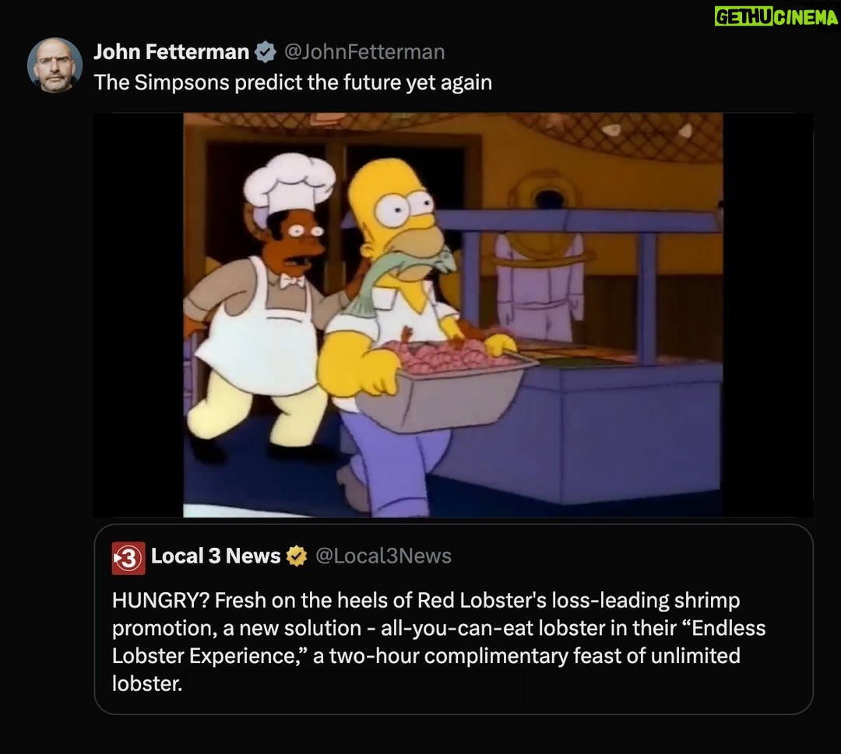Screen dimensions: 841x754
Task: Click the GETHU CINEMA watermark logo
Action: coord(776,16)
